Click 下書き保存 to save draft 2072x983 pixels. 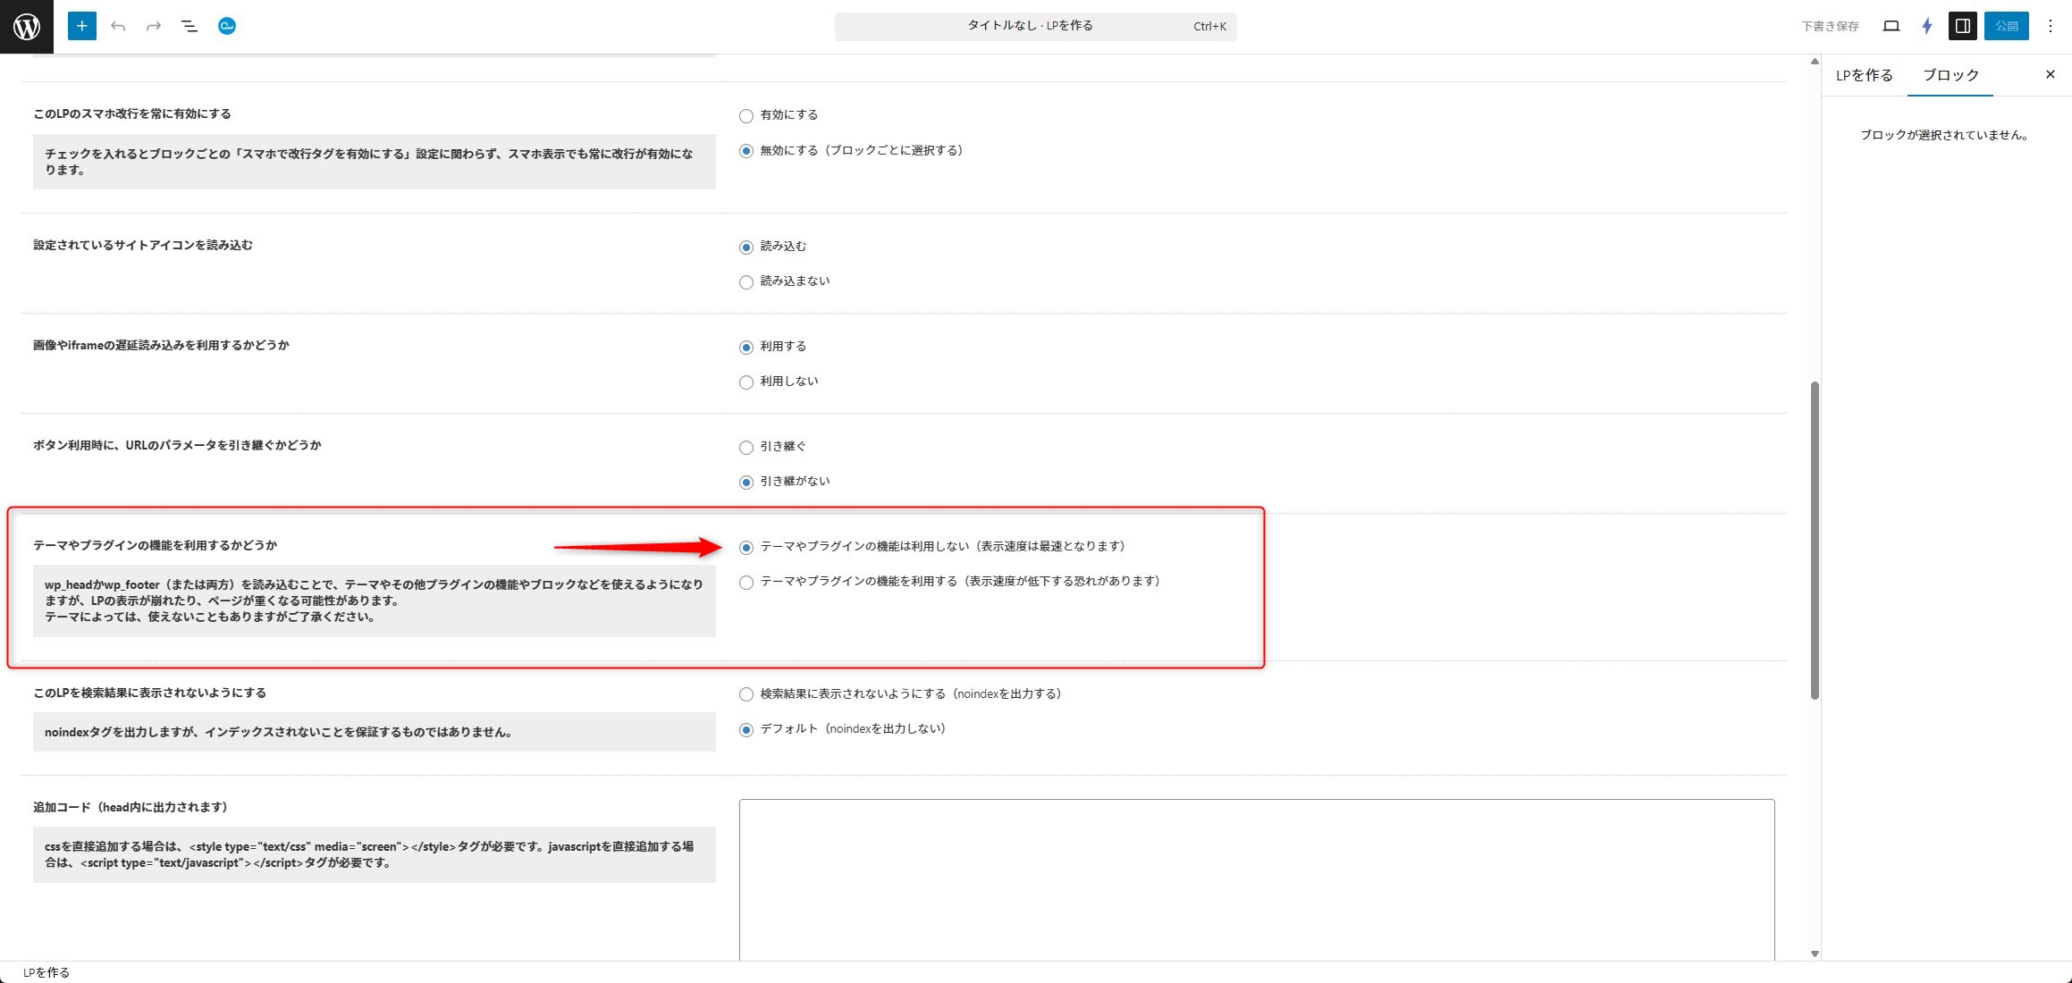click(x=1830, y=26)
